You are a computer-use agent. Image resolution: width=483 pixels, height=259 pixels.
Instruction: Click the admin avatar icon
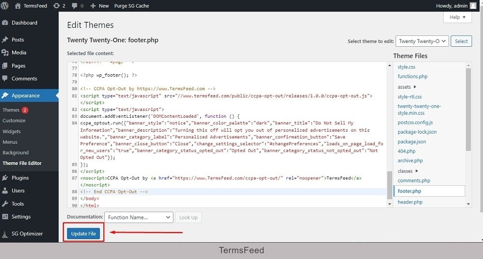473,5
